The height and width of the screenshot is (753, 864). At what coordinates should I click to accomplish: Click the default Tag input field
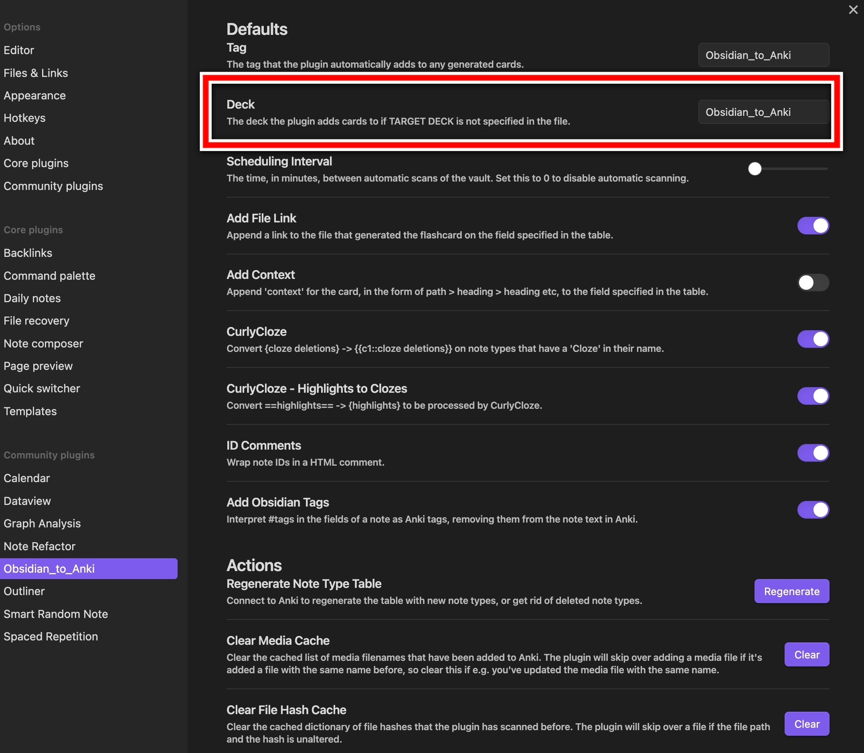click(x=763, y=55)
